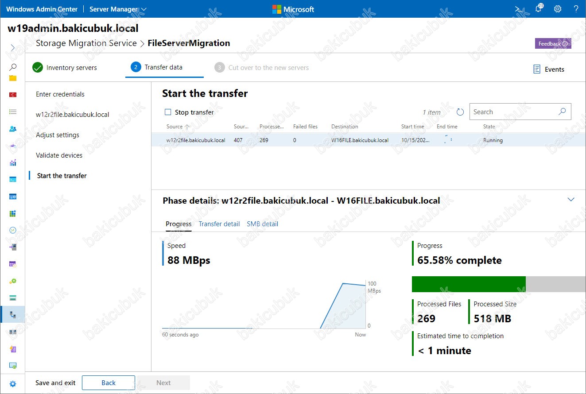Open Admin Center settings gear in header

[x=558, y=9]
